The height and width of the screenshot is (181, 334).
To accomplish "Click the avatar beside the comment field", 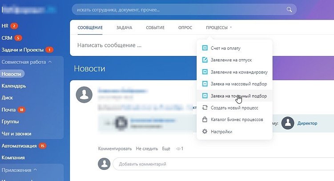I will coord(104,164).
